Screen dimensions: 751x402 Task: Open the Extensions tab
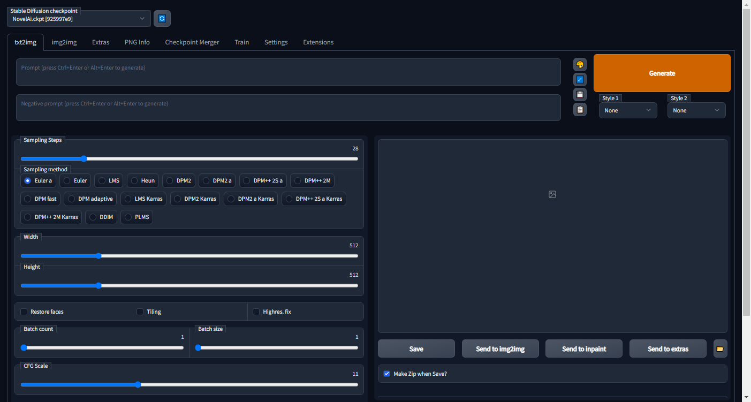(318, 42)
